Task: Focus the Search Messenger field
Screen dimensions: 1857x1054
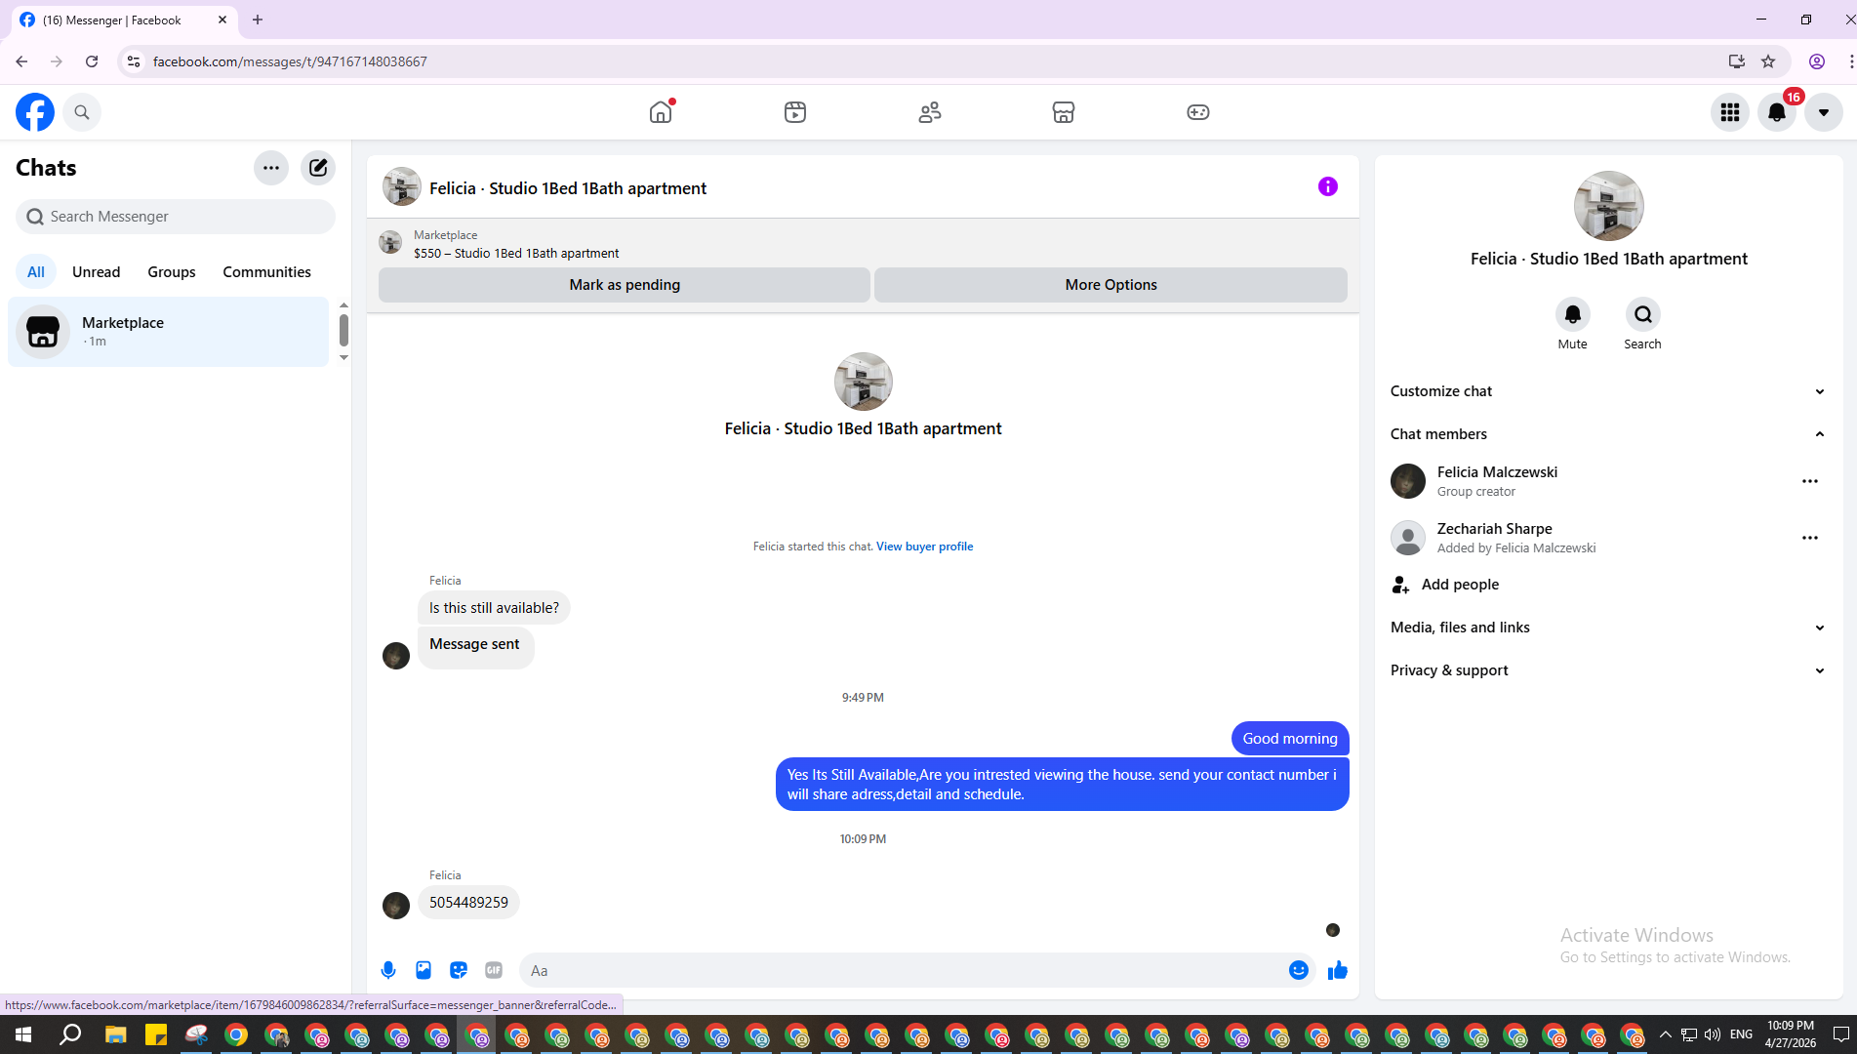Action: (176, 217)
